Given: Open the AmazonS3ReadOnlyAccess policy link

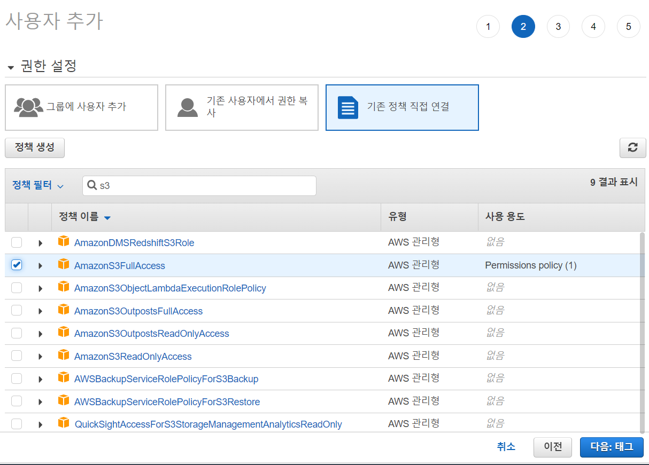Looking at the screenshot, I should point(133,357).
